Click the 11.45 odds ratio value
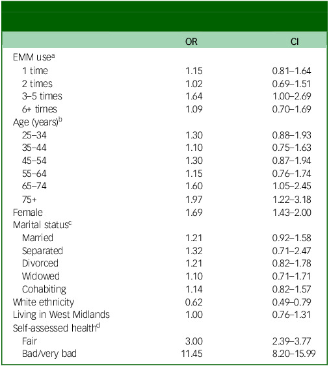 click(x=192, y=354)
